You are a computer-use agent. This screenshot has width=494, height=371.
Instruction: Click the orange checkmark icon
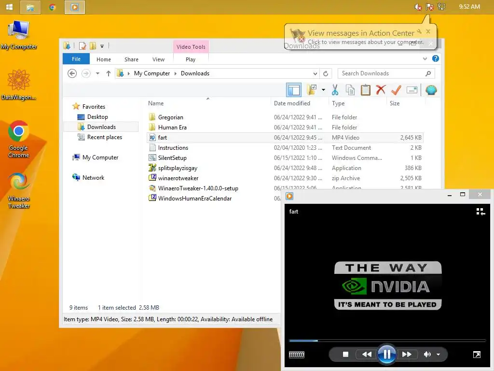pyautogui.click(x=396, y=90)
